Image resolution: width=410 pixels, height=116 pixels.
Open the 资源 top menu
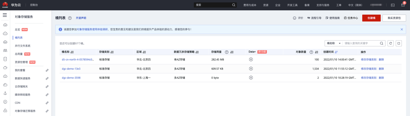click(x=266, y=5)
